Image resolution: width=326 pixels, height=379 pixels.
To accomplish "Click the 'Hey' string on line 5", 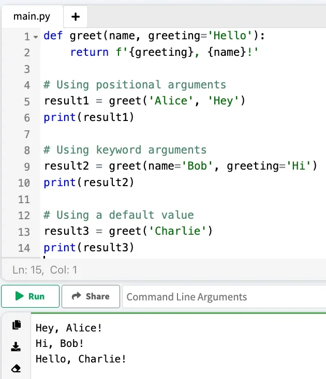I will (x=223, y=101).
